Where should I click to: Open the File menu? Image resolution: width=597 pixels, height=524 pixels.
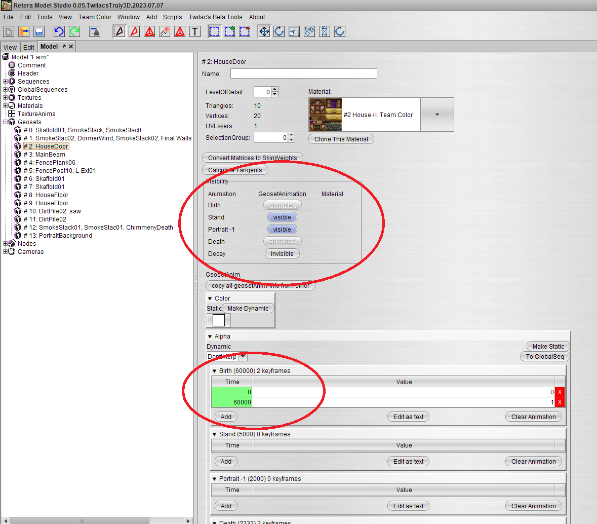click(9, 17)
